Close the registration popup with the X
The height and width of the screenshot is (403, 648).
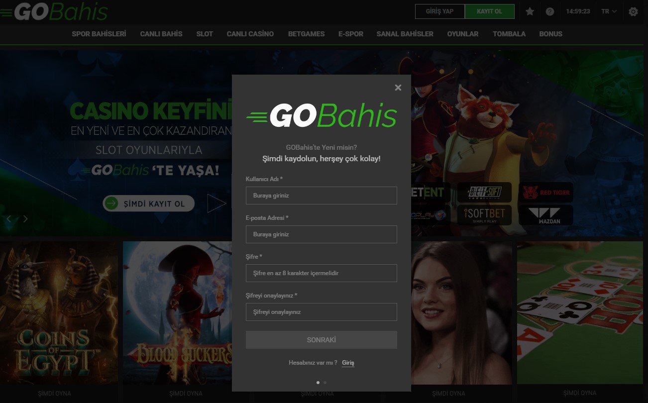[x=398, y=88]
